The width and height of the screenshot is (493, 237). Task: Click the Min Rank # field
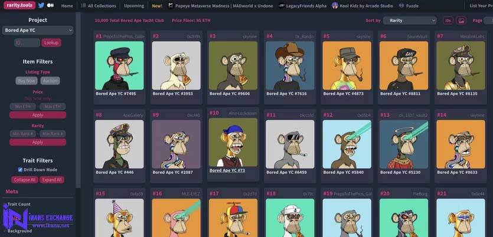pos(22,134)
